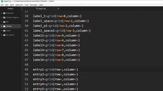Click the modified dot on page1.py tab

pos(58,9)
